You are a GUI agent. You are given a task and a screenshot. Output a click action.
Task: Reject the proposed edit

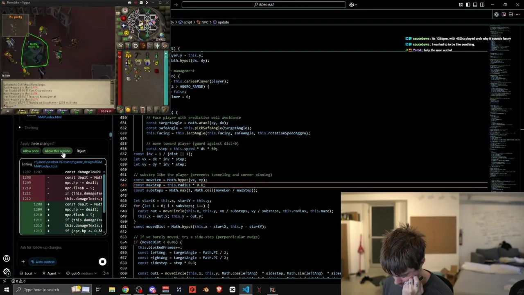[81, 151]
